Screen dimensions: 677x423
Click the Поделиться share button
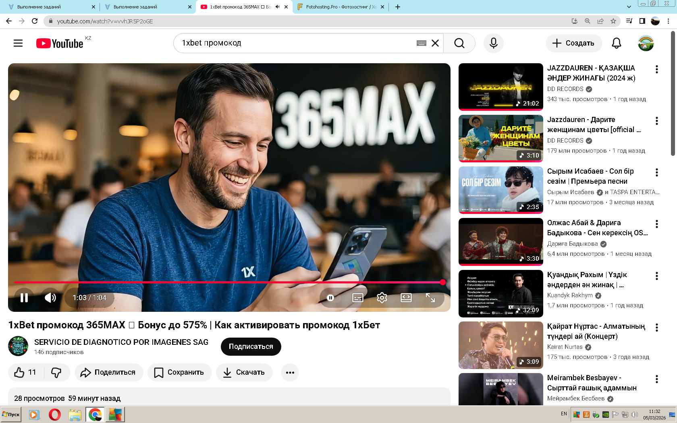pos(108,372)
